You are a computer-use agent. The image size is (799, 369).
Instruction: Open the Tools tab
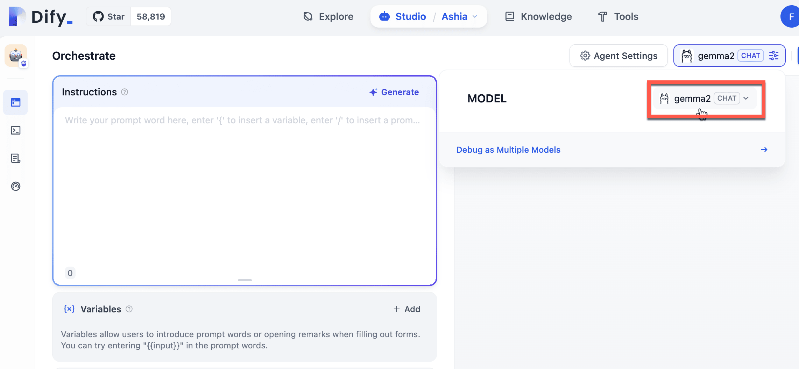pos(618,16)
